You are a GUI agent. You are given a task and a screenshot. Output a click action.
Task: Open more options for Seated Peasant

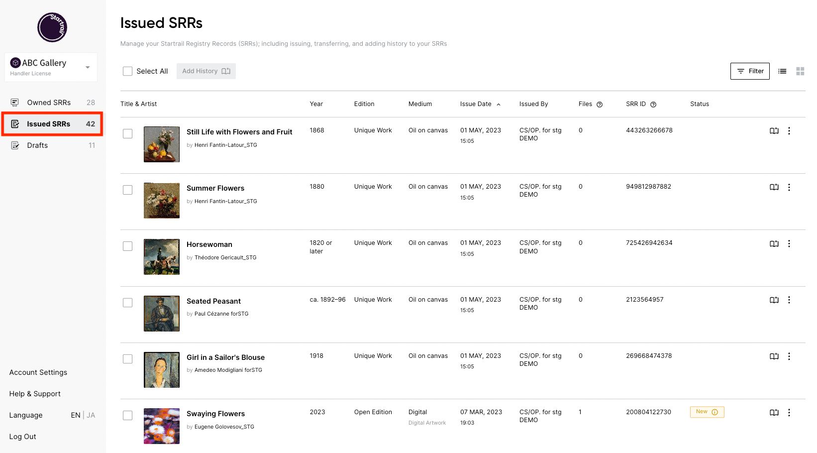pyautogui.click(x=789, y=300)
